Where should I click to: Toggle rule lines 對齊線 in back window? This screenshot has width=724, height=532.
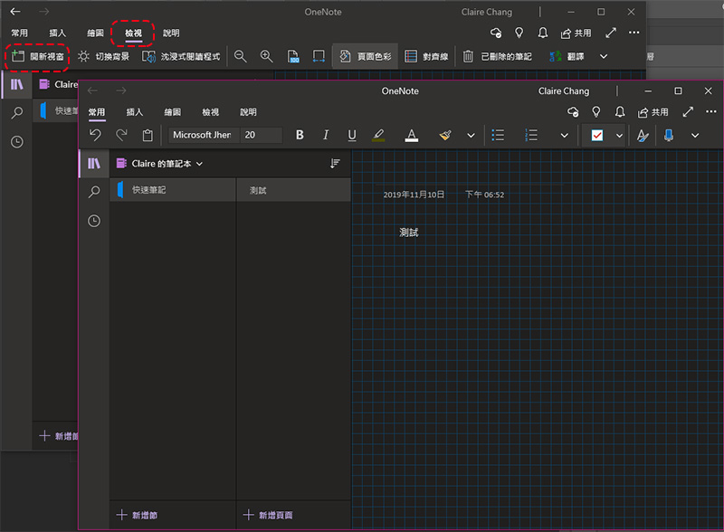[426, 57]
